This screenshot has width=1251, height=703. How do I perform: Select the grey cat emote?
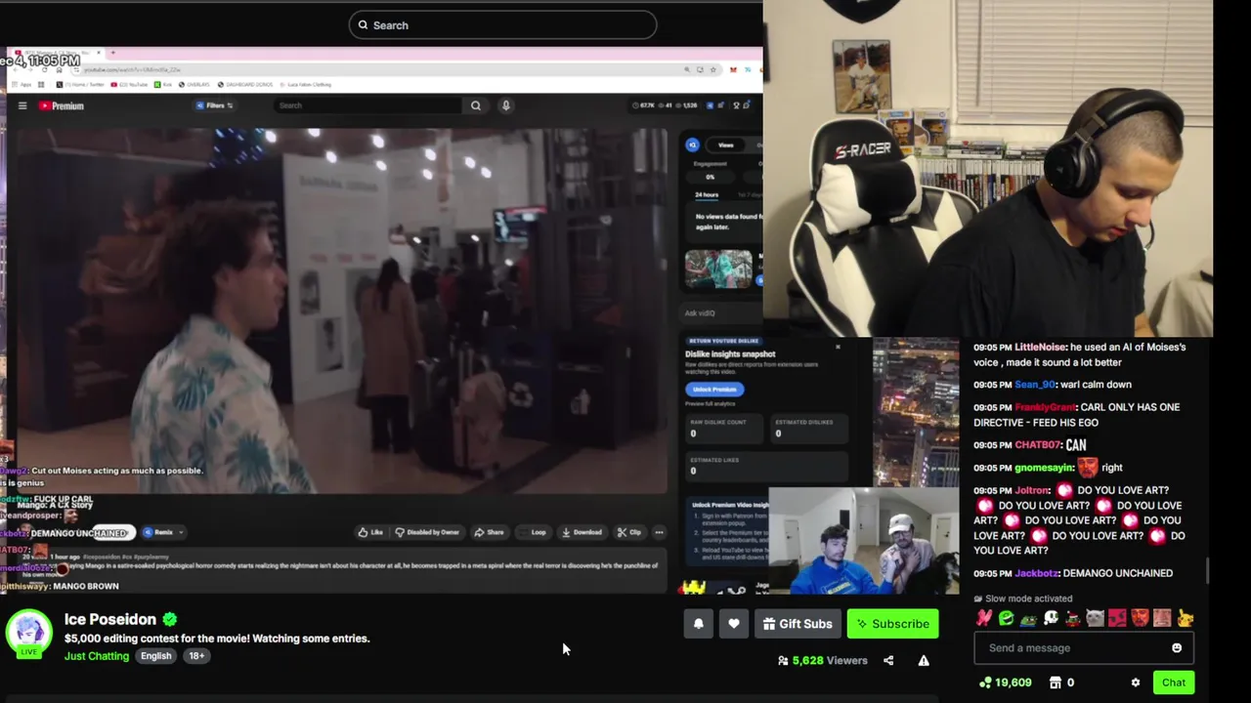tap(1095, 617)
